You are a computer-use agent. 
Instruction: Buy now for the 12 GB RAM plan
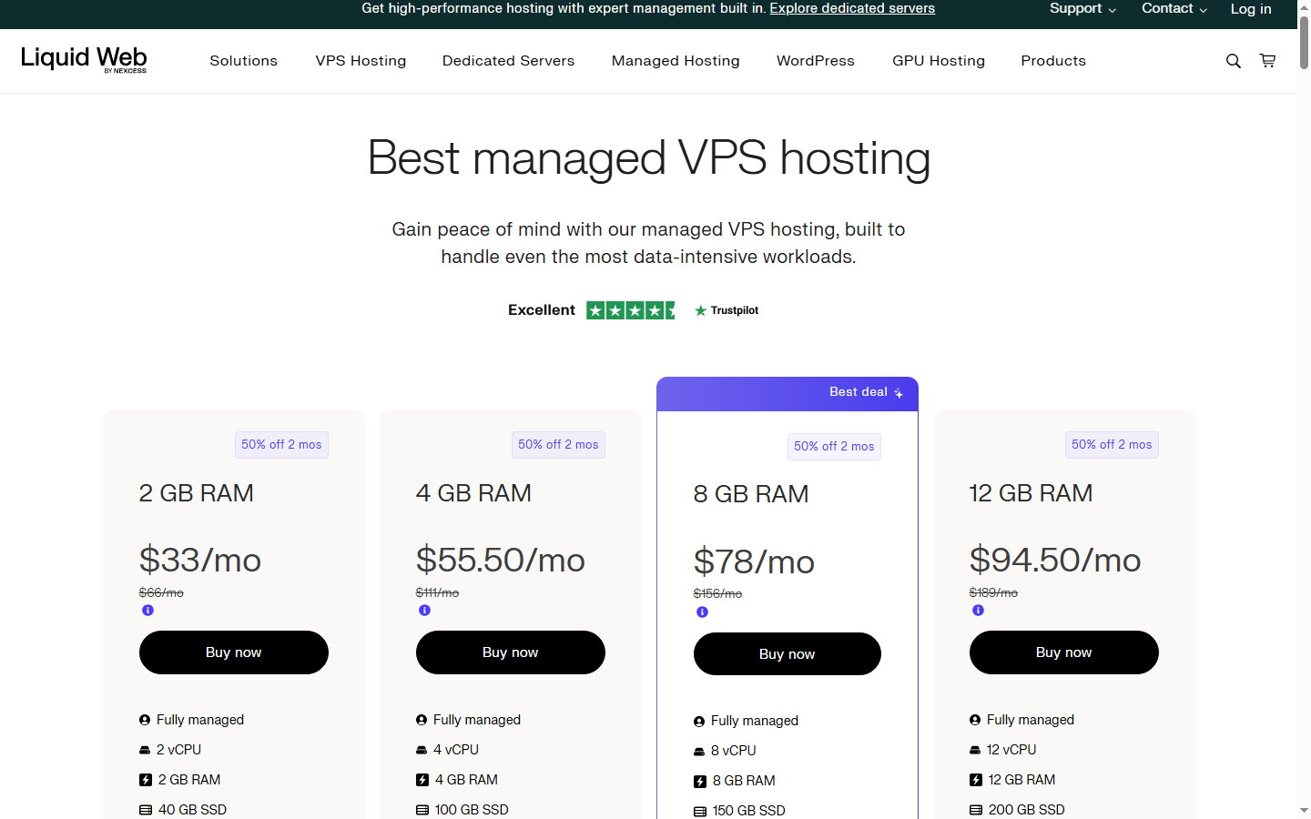click(1064, 652)
